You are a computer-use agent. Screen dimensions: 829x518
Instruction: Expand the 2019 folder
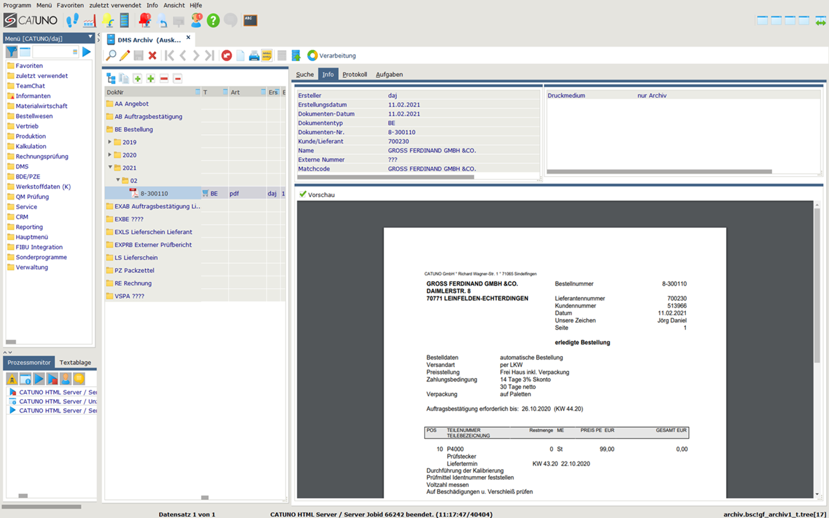[x=109, y=142]
